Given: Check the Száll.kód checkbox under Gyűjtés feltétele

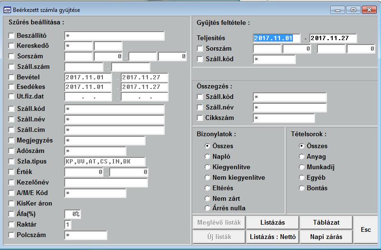Looking at the screenshot, I should pyautogui.click(x=200, y=59).
